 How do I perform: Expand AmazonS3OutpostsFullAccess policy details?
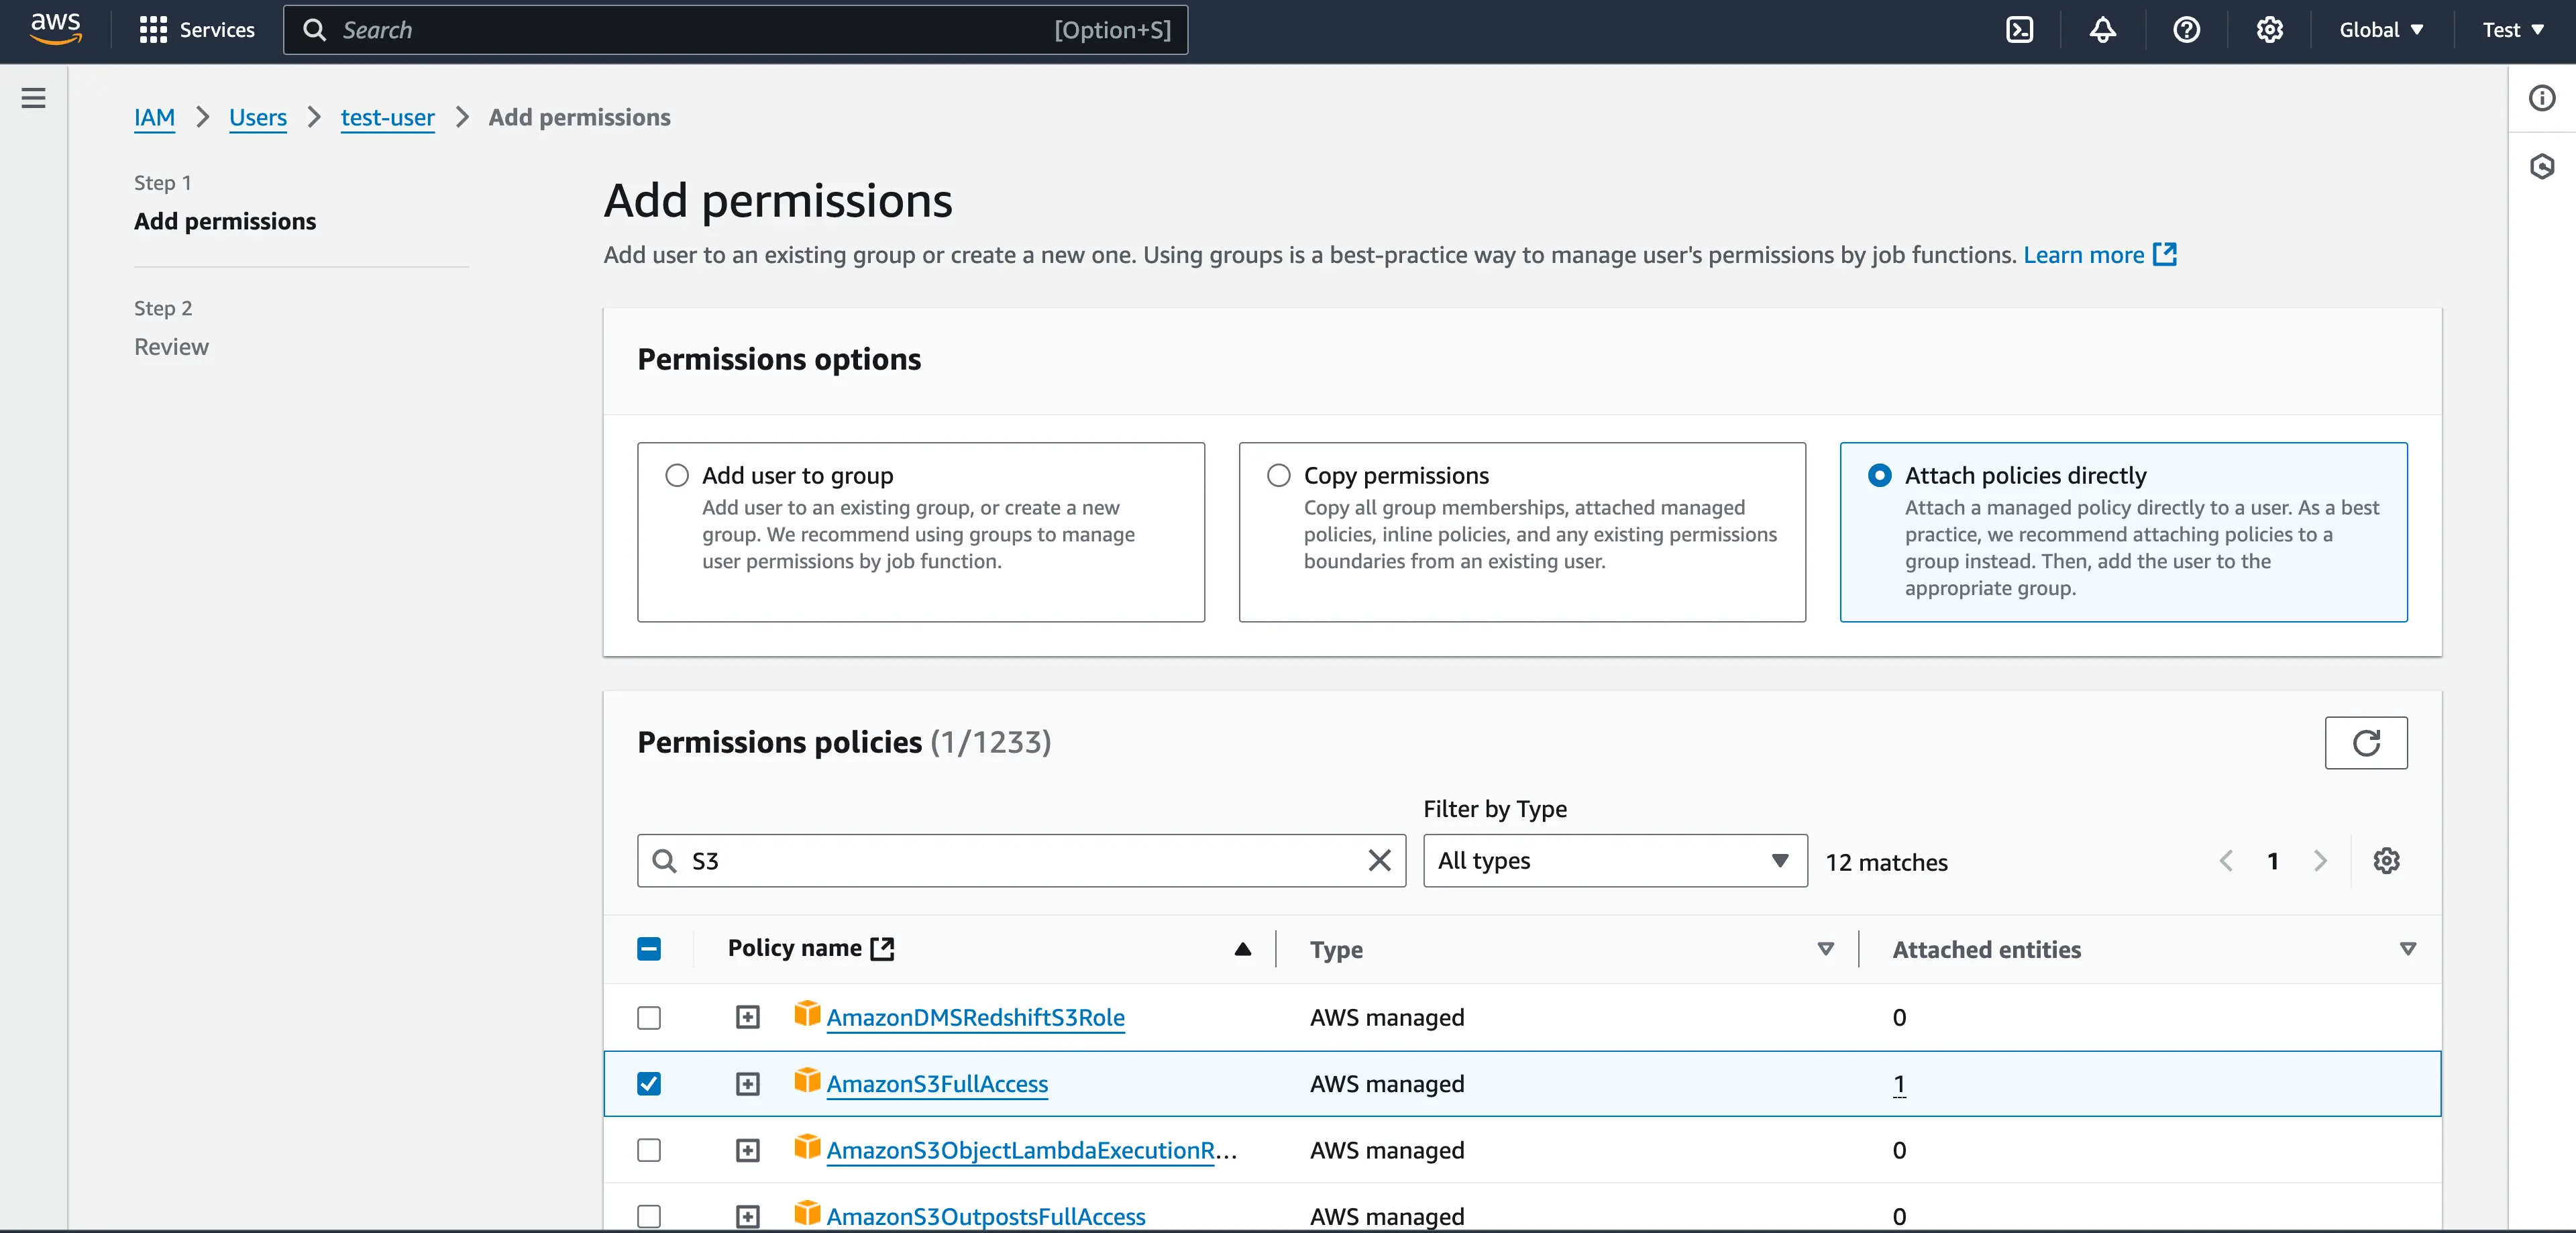coord(747,1216)
